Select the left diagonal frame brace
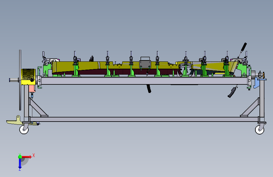273x177 pixels. [x=38, y=107]
